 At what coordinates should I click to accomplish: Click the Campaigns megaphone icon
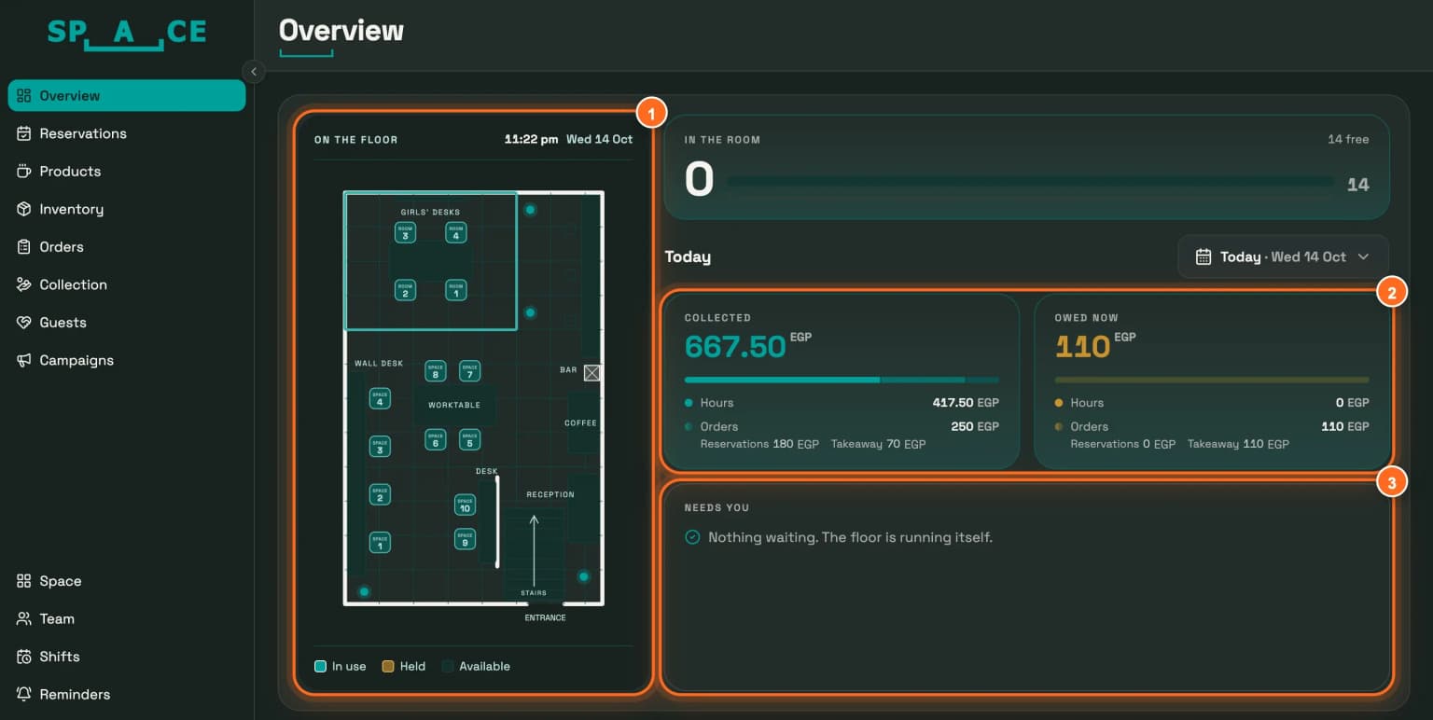24,360
